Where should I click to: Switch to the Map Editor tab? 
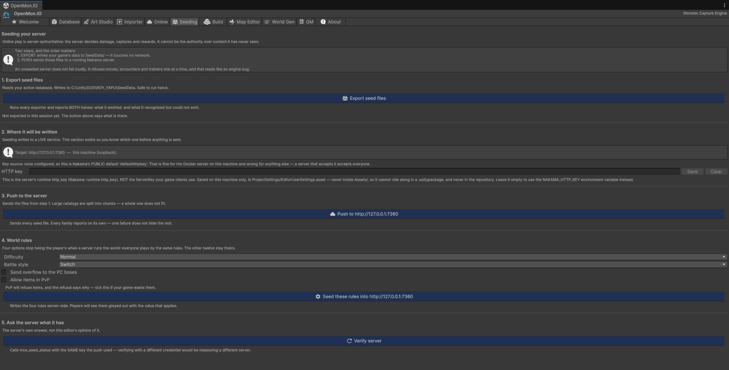(x=244, y=22)
